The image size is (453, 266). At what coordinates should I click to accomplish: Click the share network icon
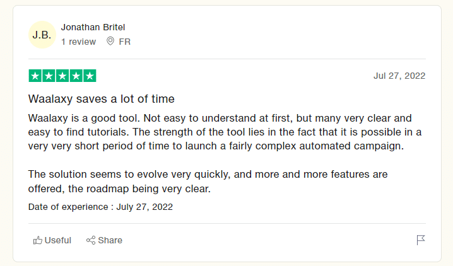tap(91, 240)
